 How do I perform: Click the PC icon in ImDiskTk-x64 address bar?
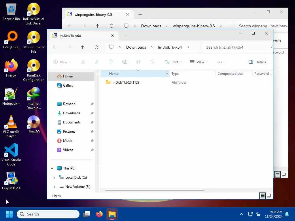[x=111, y=47]
